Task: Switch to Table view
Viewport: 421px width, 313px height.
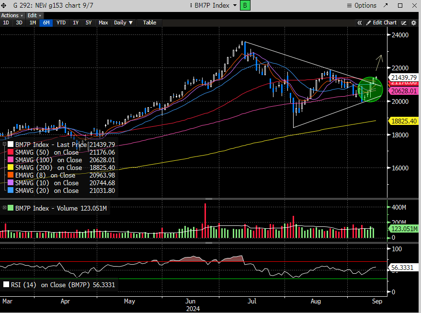Action: pos(149,22)
